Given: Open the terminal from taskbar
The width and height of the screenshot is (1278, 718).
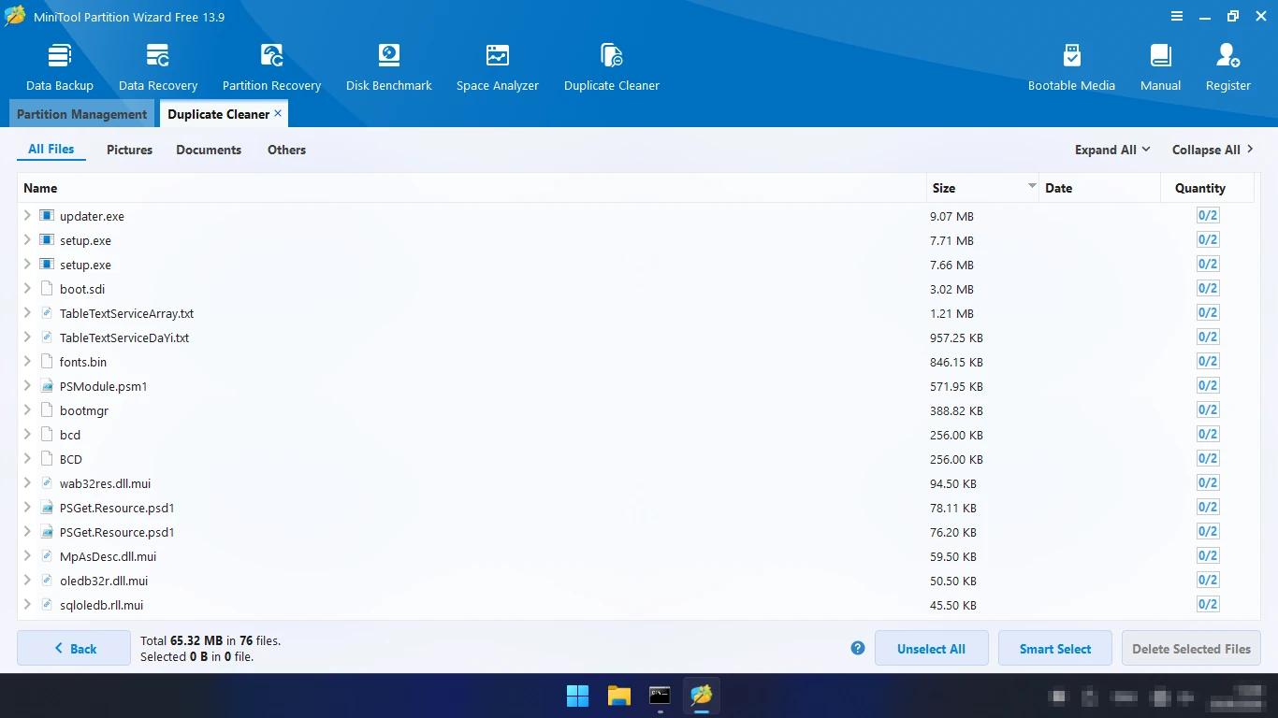Looking at the screenshot, I should point(661,696).
